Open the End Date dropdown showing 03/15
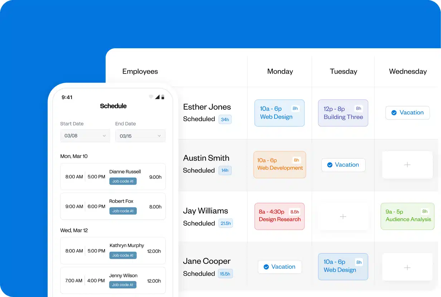Viewport: 441px width, 297px height. pos(140,136)
